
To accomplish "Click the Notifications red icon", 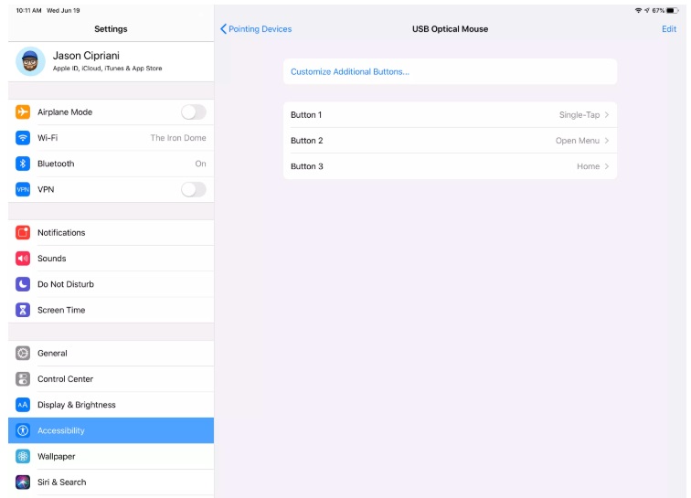I will [x=23, y=232].
